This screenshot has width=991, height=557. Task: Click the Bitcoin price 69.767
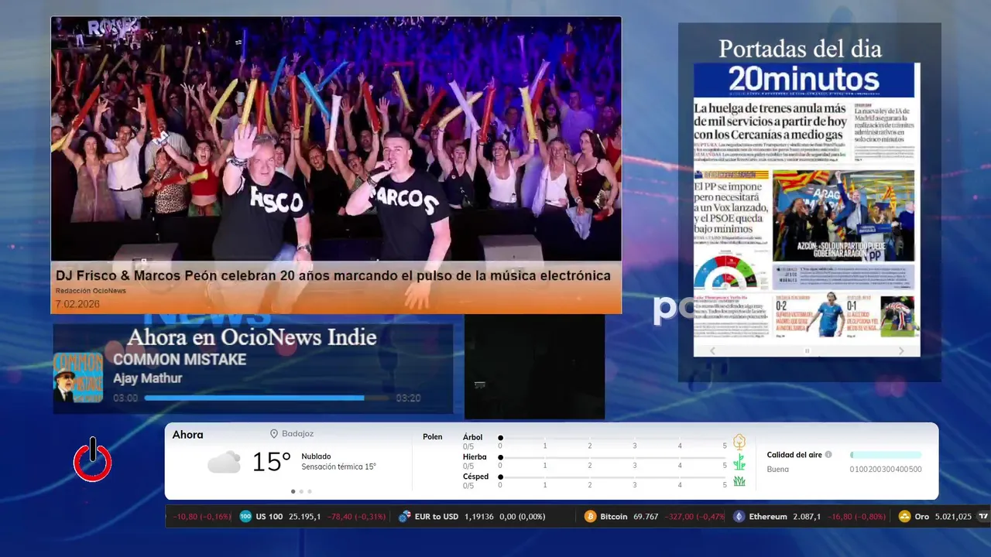646,516
